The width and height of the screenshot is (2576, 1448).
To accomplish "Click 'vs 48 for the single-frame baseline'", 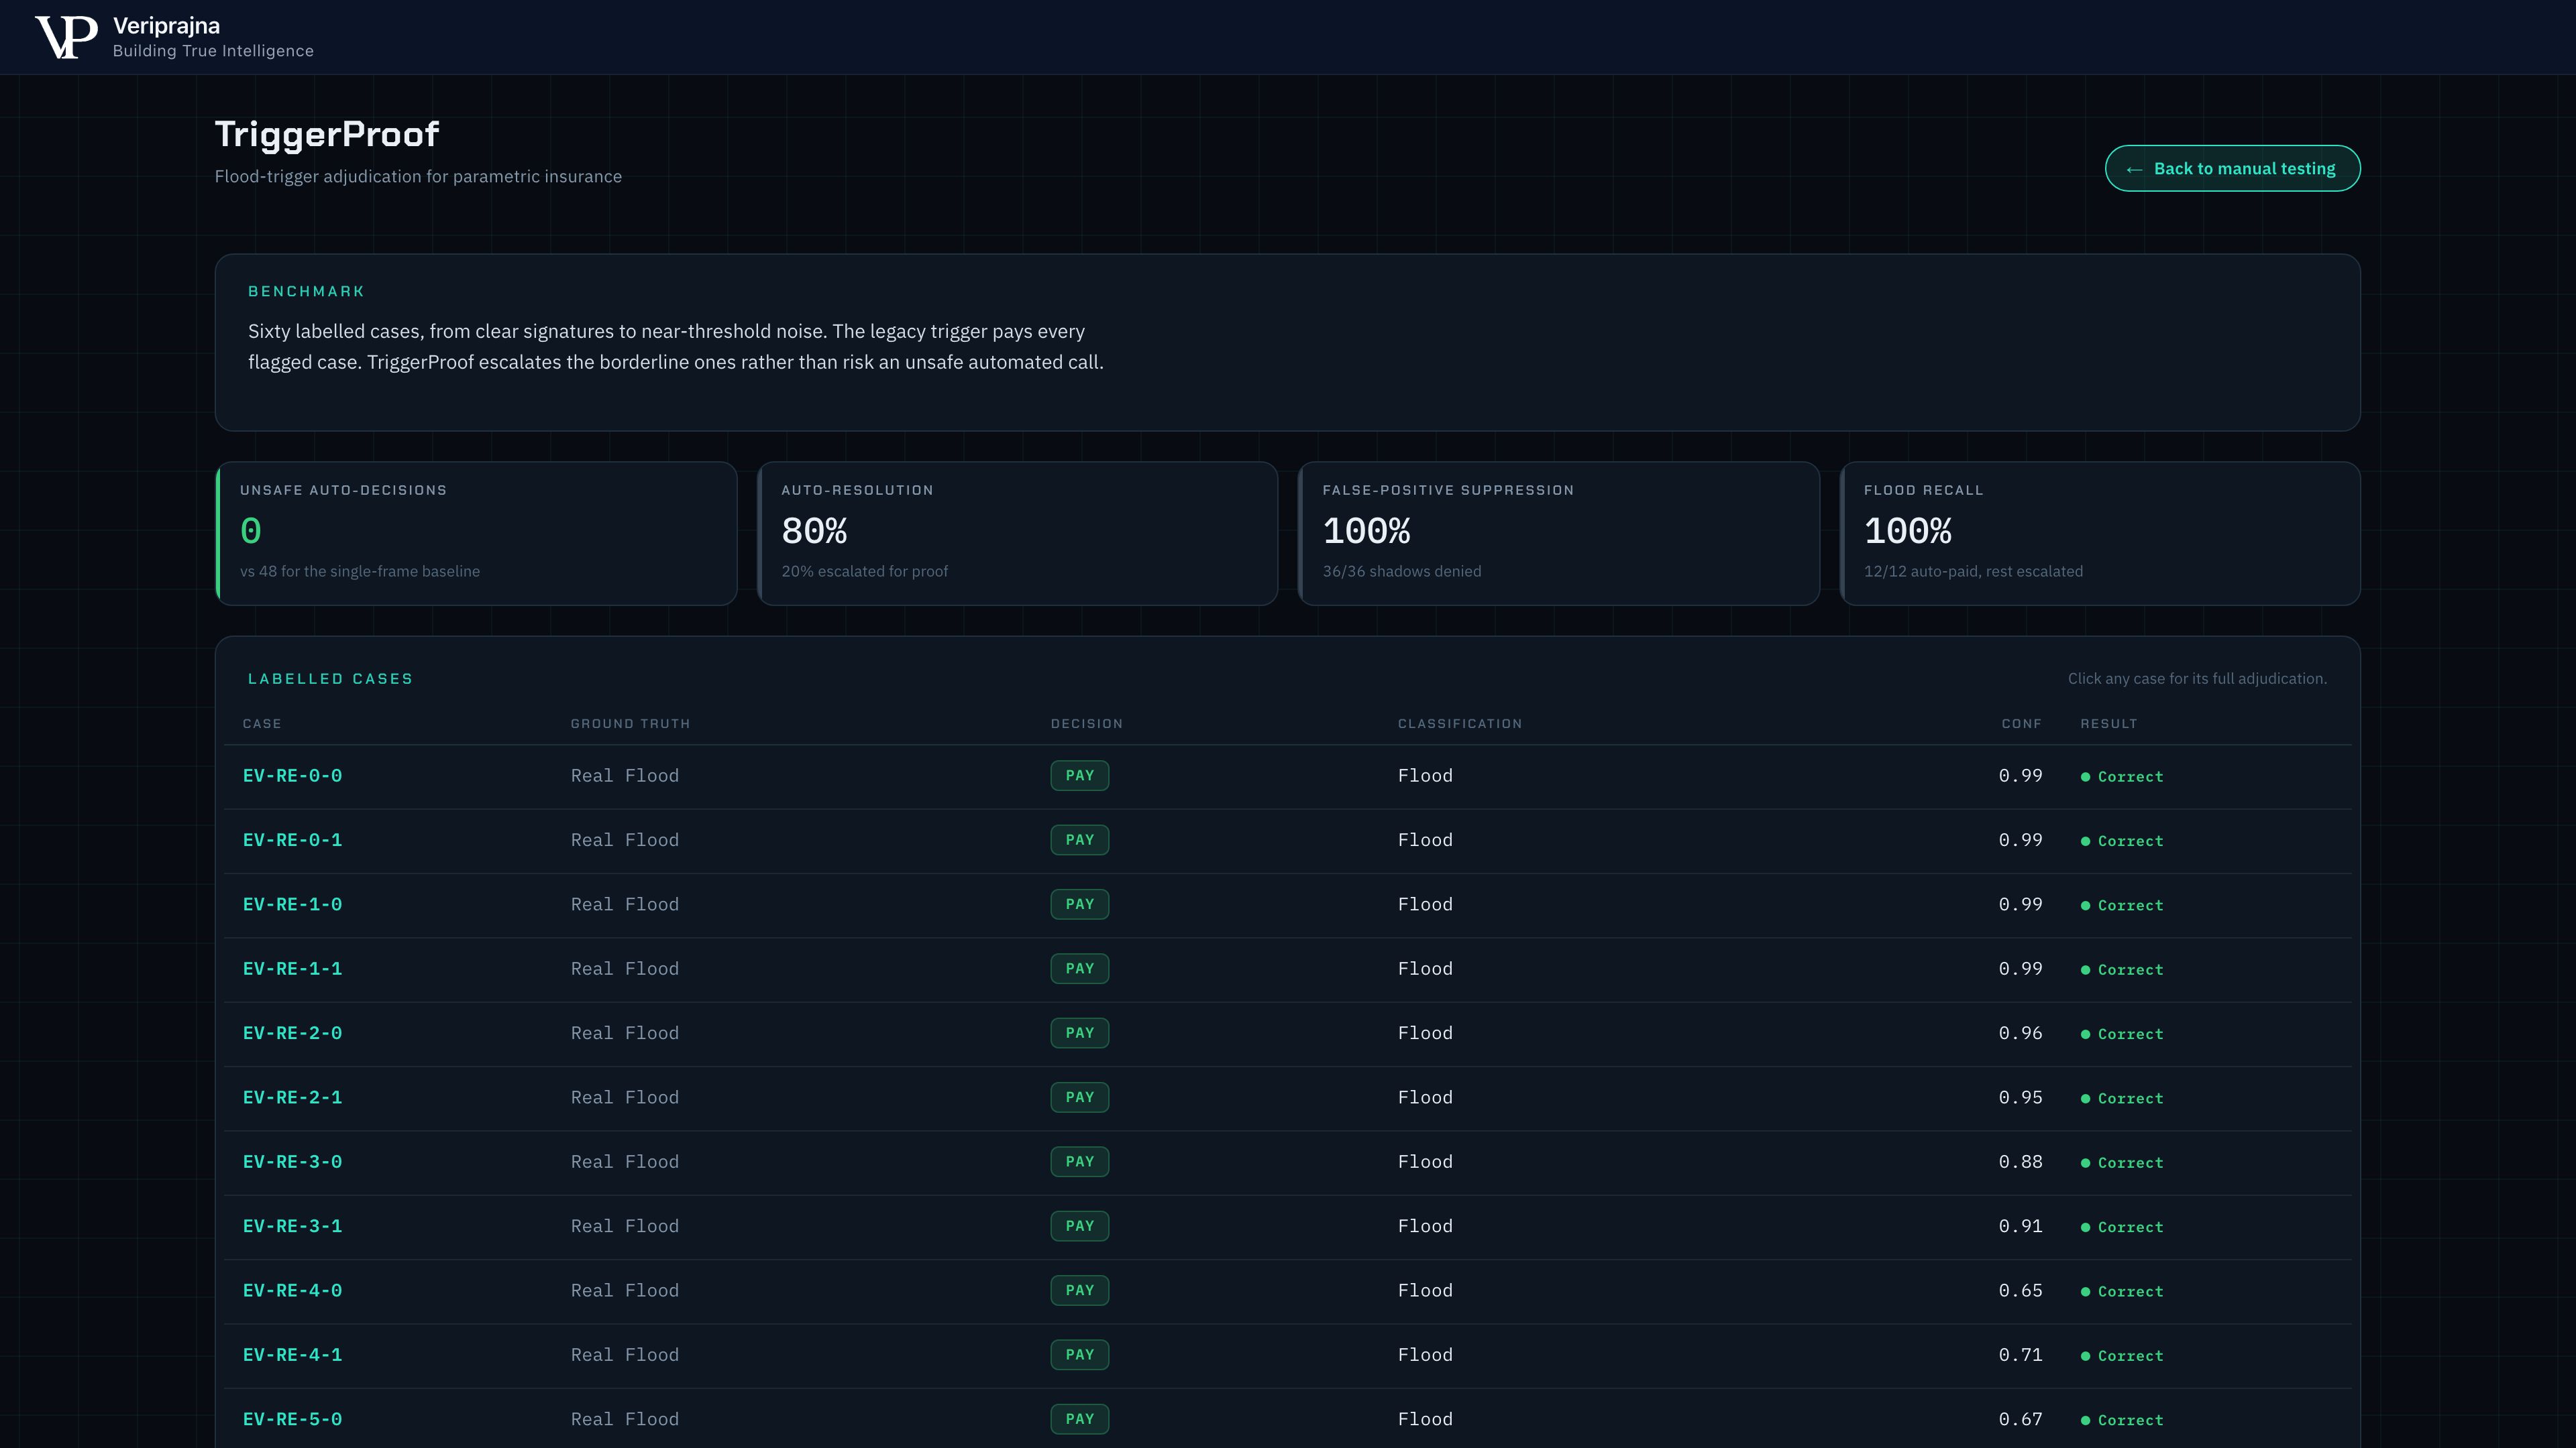I will [x=360, y=572].
